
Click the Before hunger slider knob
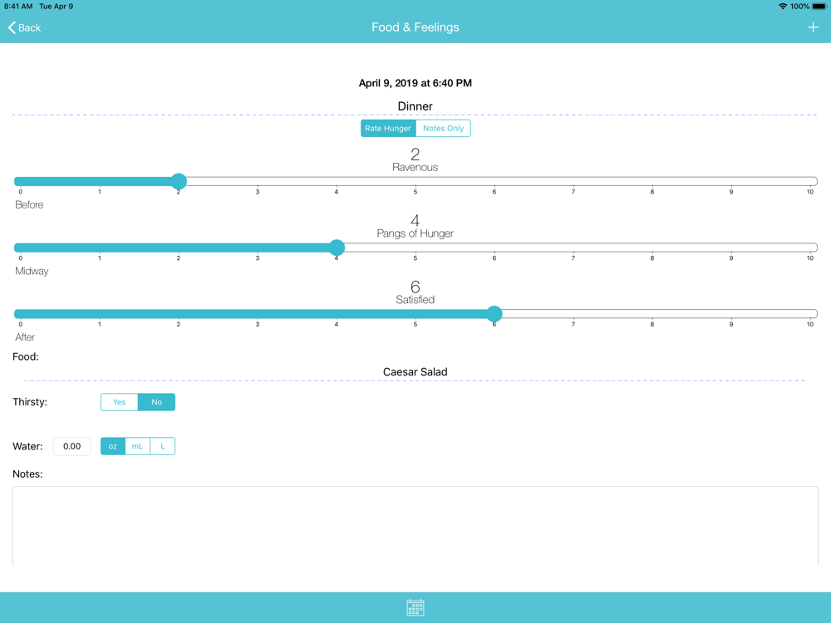179,181
